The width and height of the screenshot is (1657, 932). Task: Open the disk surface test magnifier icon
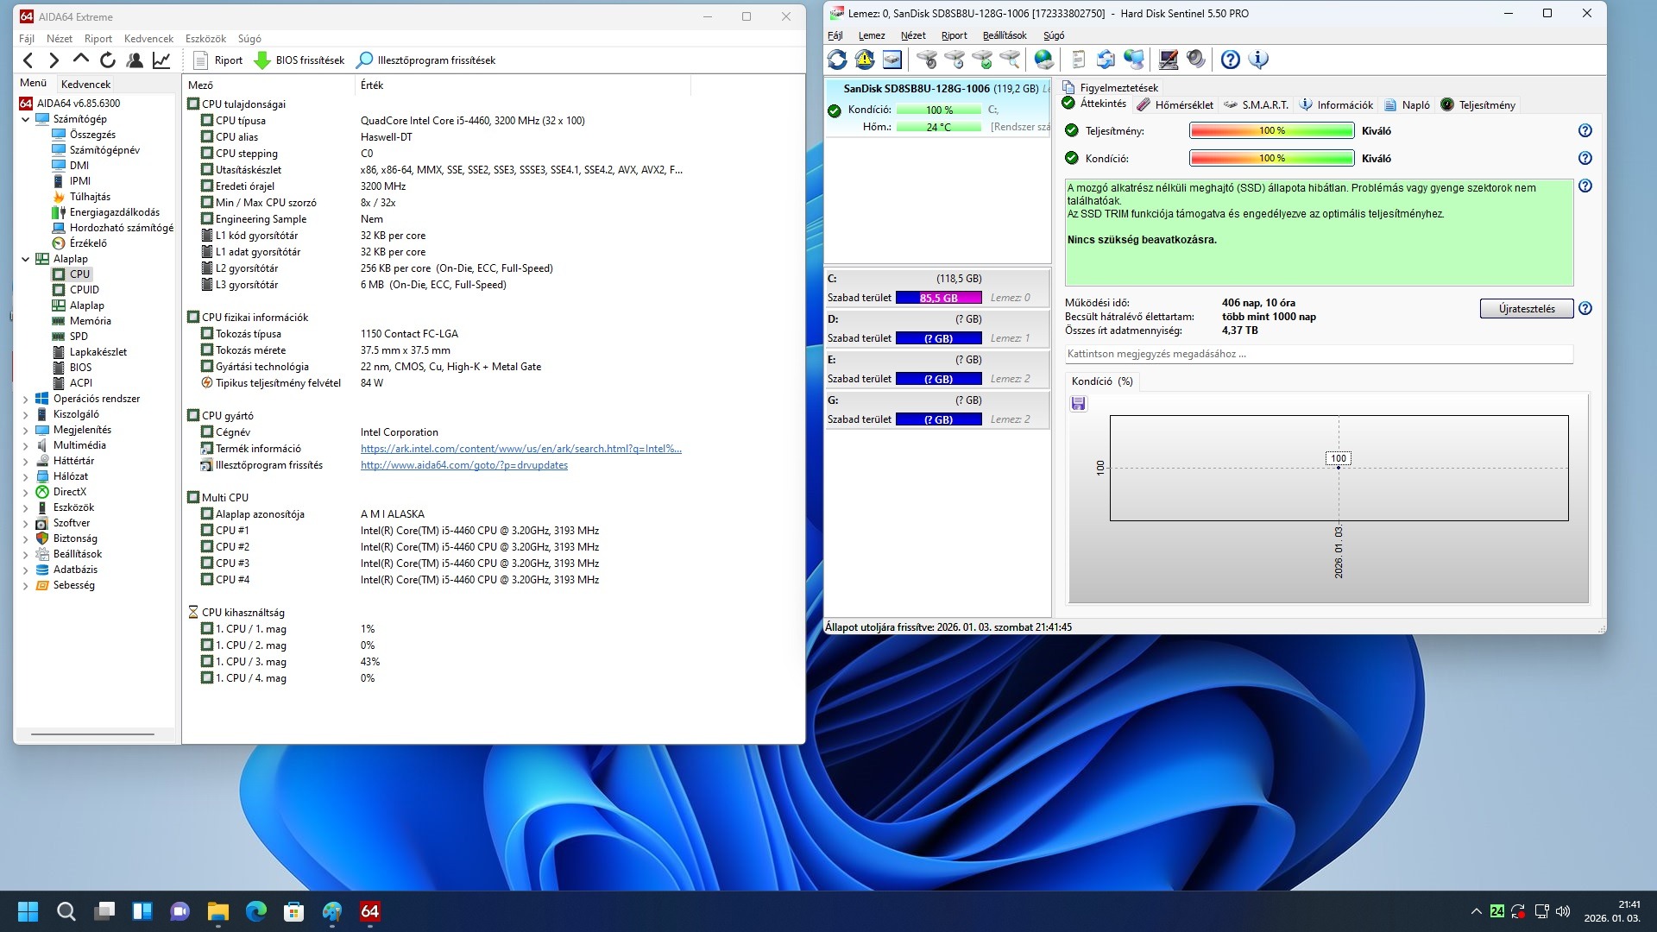pyautogui.click(x=1009, y=60)
